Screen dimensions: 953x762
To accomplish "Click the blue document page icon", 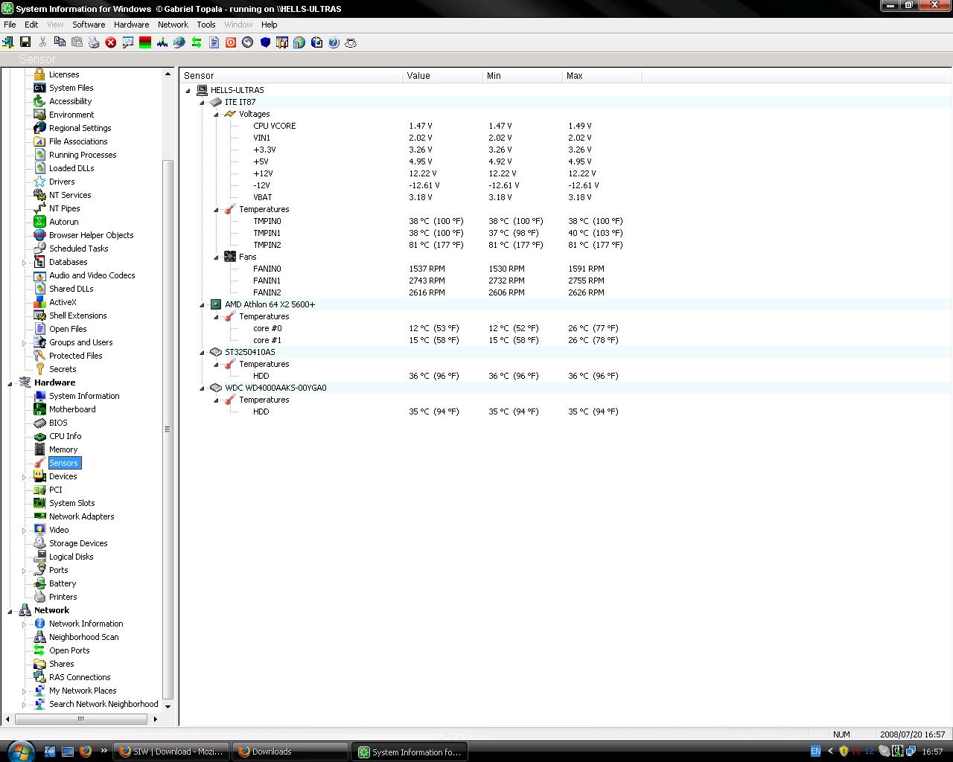I will [x=214, y=42].
